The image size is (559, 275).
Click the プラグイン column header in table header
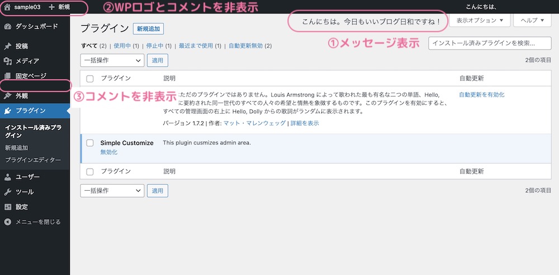coord(116,79)
